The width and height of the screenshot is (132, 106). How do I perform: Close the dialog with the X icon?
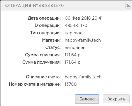[128, 6]
